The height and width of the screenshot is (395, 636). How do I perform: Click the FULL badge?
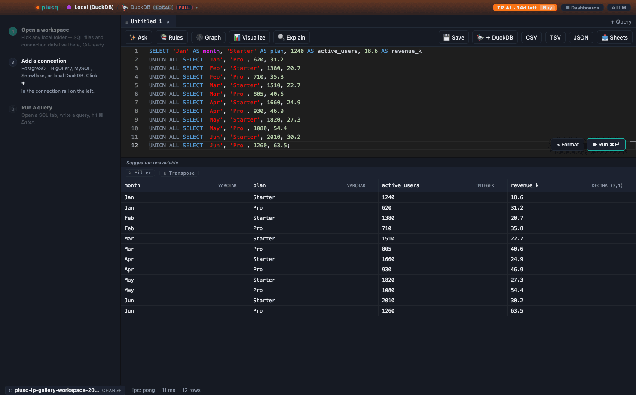(184, 8)
